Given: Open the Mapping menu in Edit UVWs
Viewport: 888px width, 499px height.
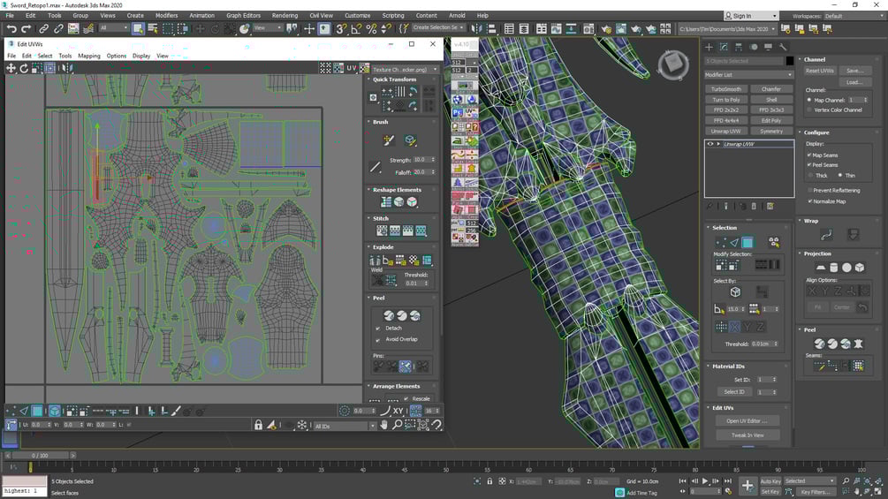Looking at the screenshot, I should coord(89,56).
